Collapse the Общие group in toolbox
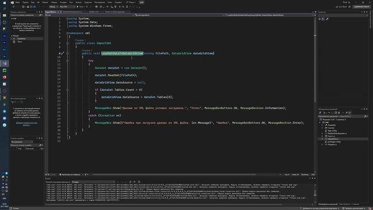This screenshot has width=373, height=210. (x=12, y=36)
